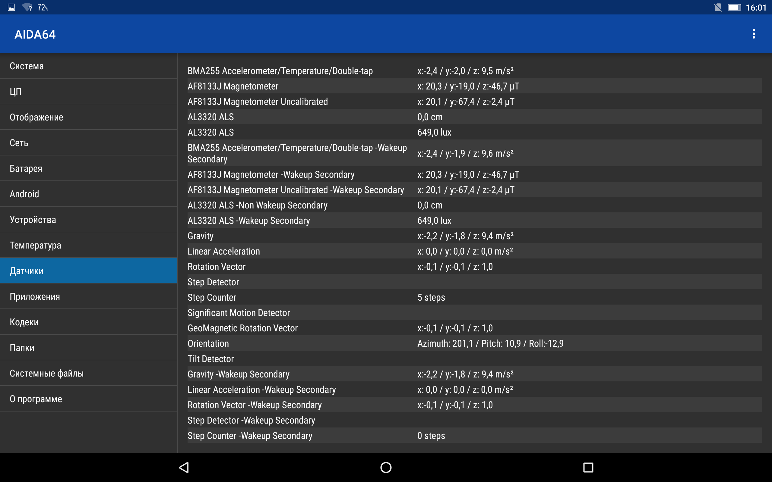The width and height of the screenshot is (772, 482).
Task: Open the О программе page
Action: pos(89,399)
